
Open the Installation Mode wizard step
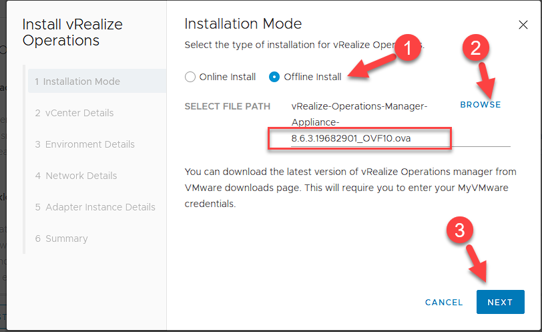81,81
